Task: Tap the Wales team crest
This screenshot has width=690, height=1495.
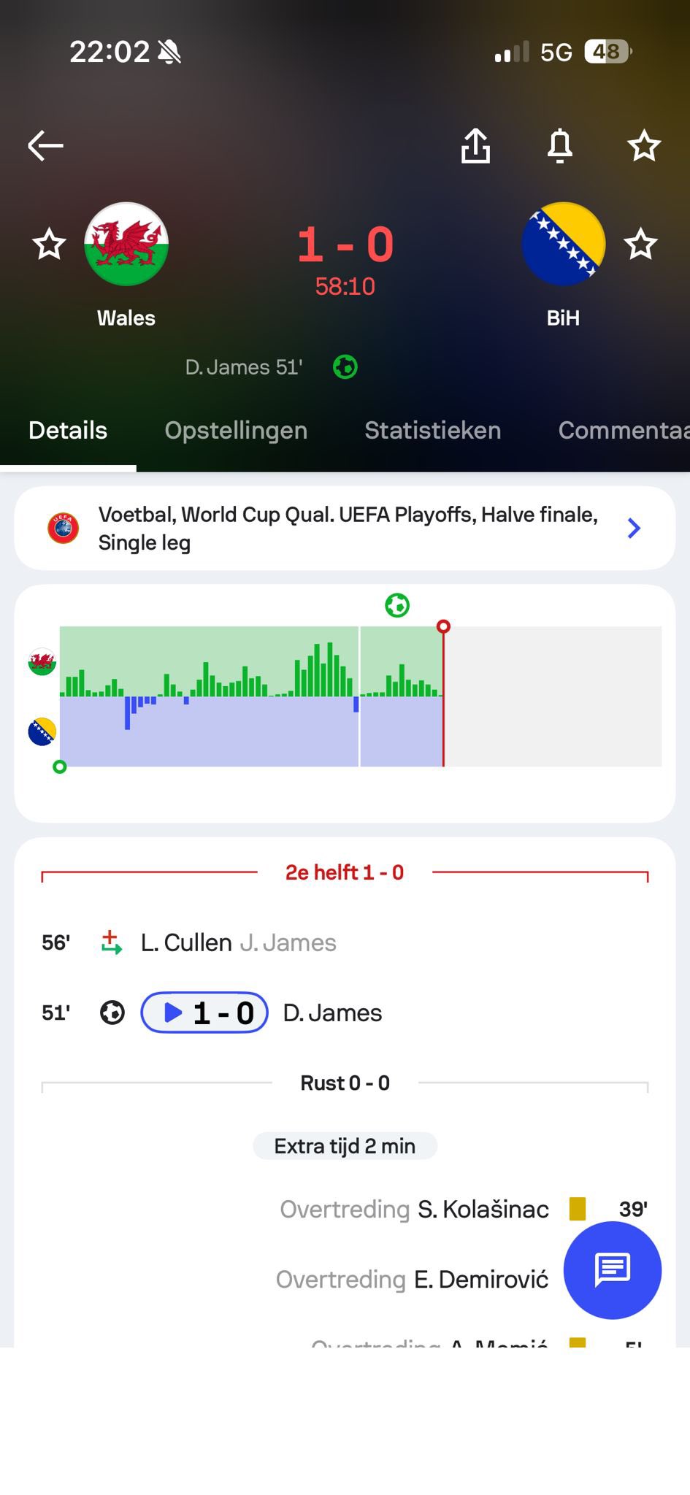Action: (x=126, y=244)
